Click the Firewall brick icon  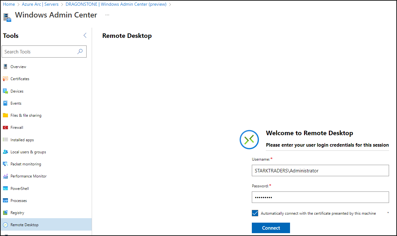[5, 128]
